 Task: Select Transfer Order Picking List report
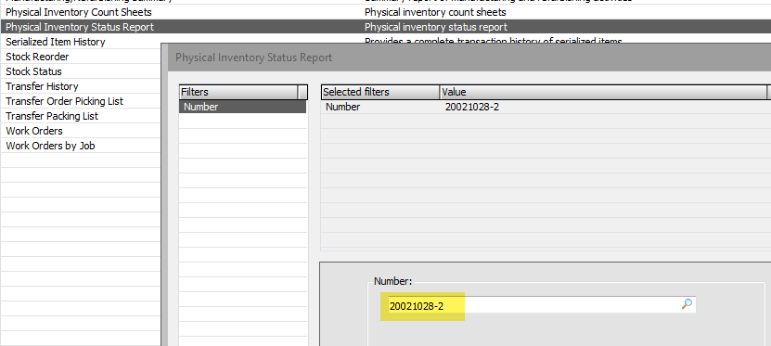click(64, 101)
